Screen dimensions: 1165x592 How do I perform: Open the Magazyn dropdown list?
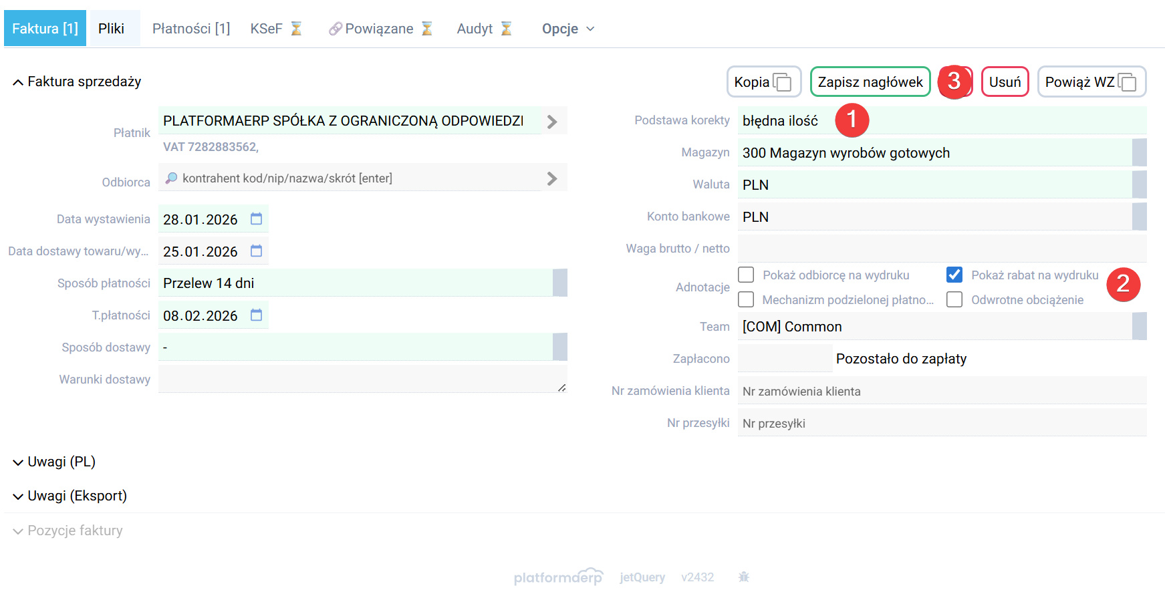1139,153
